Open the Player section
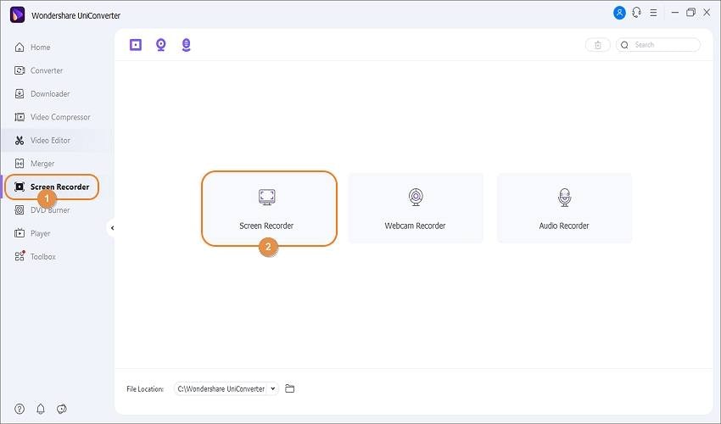This screenshot has width=721, height=424. click(x=41, y=233)
